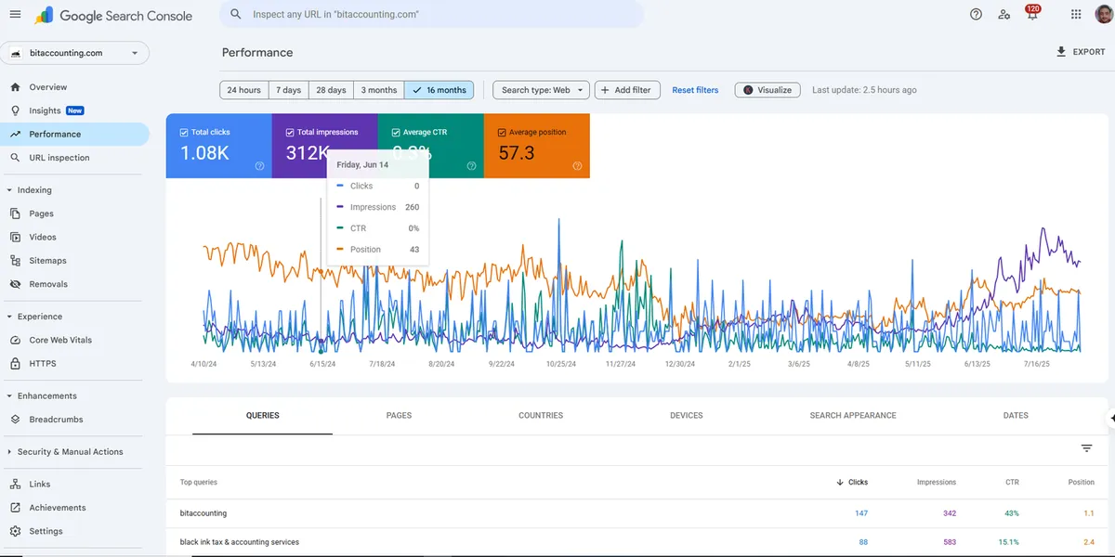Image resolution: width=1115 pixels, height=557 pixels.
Task: Click the Google Search Console logo
Action: click(114, 15)
